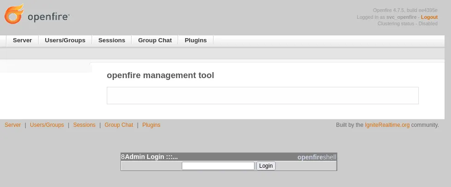
Task: Open the Plugins tab
Action: coord(196,40)
